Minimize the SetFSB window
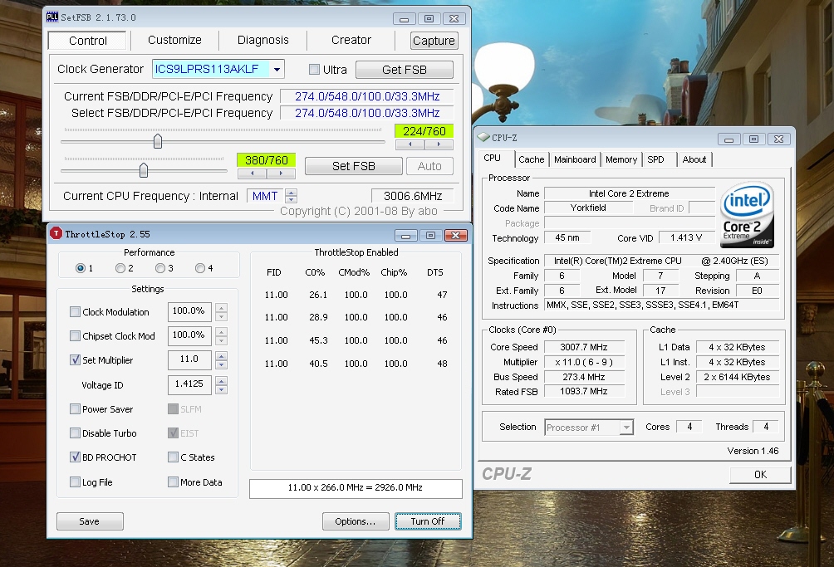This screenshot has width=834, height=567. [405, 19]
